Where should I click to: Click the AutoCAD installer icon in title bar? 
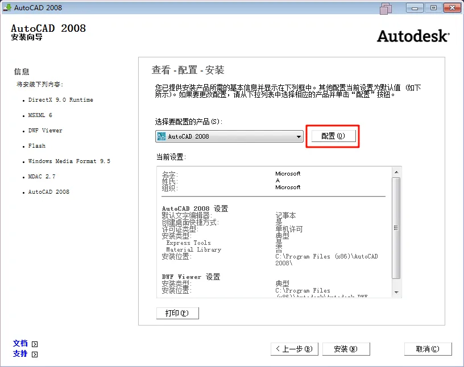coord(7,7)
